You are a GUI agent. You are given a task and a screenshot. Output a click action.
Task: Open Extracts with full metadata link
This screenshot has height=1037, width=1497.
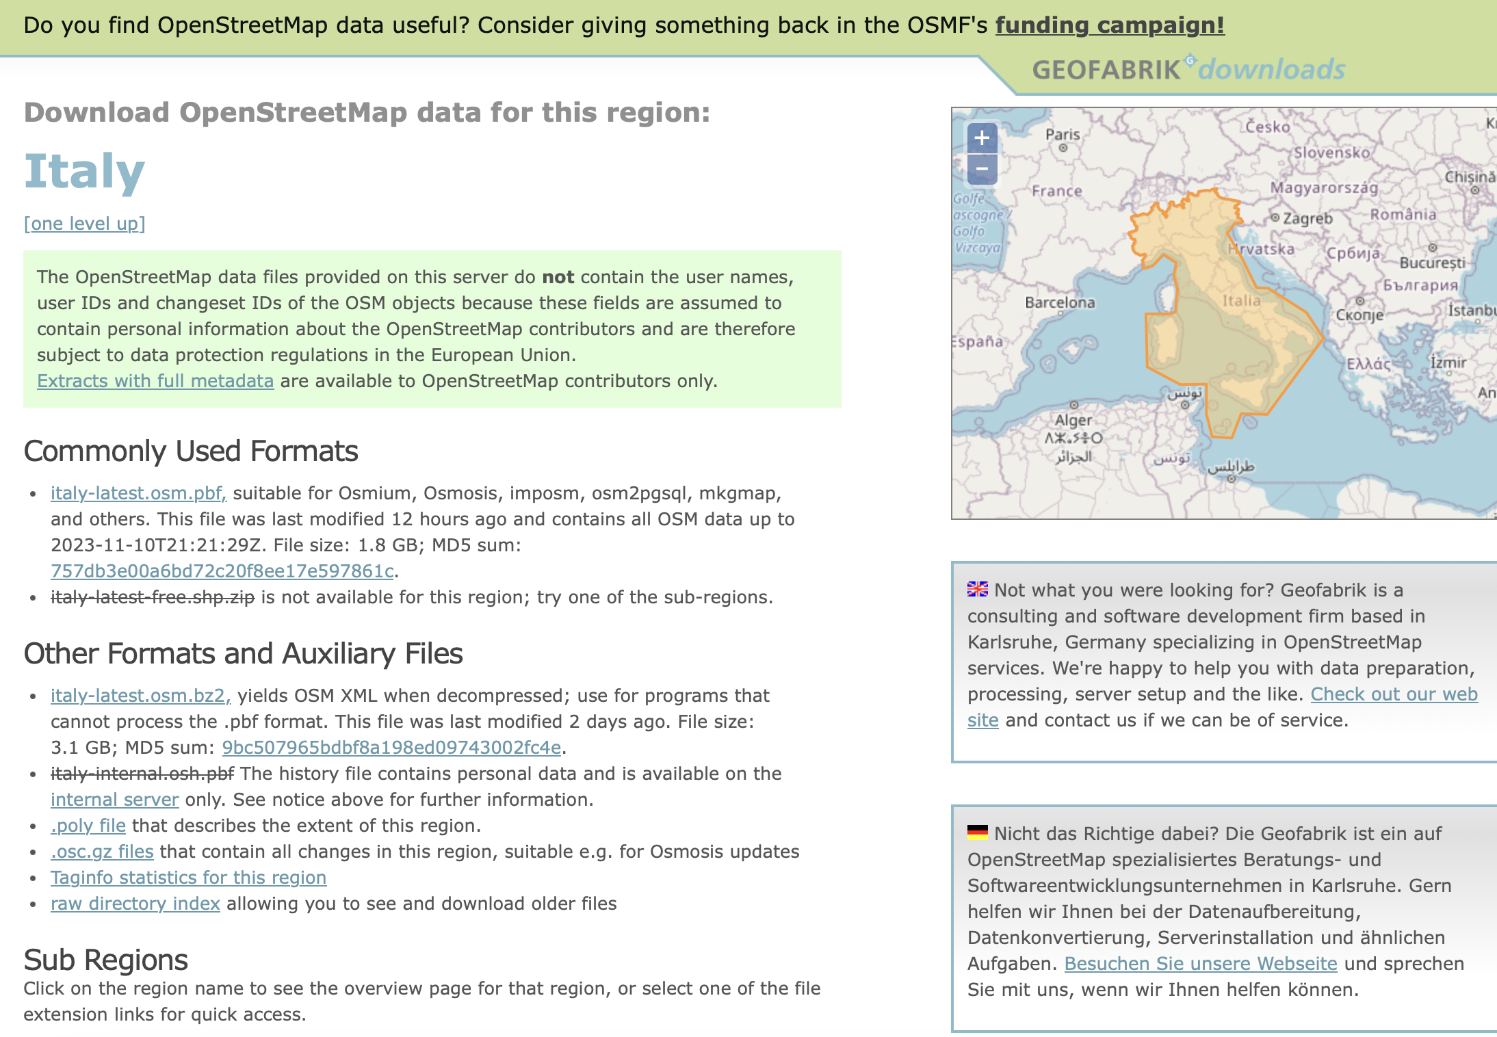tap(155, 381)
